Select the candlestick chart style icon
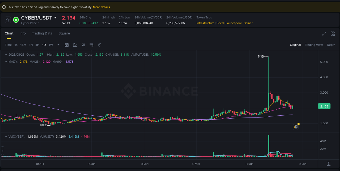This screenshot has width=340, height=171. [83, 45]
